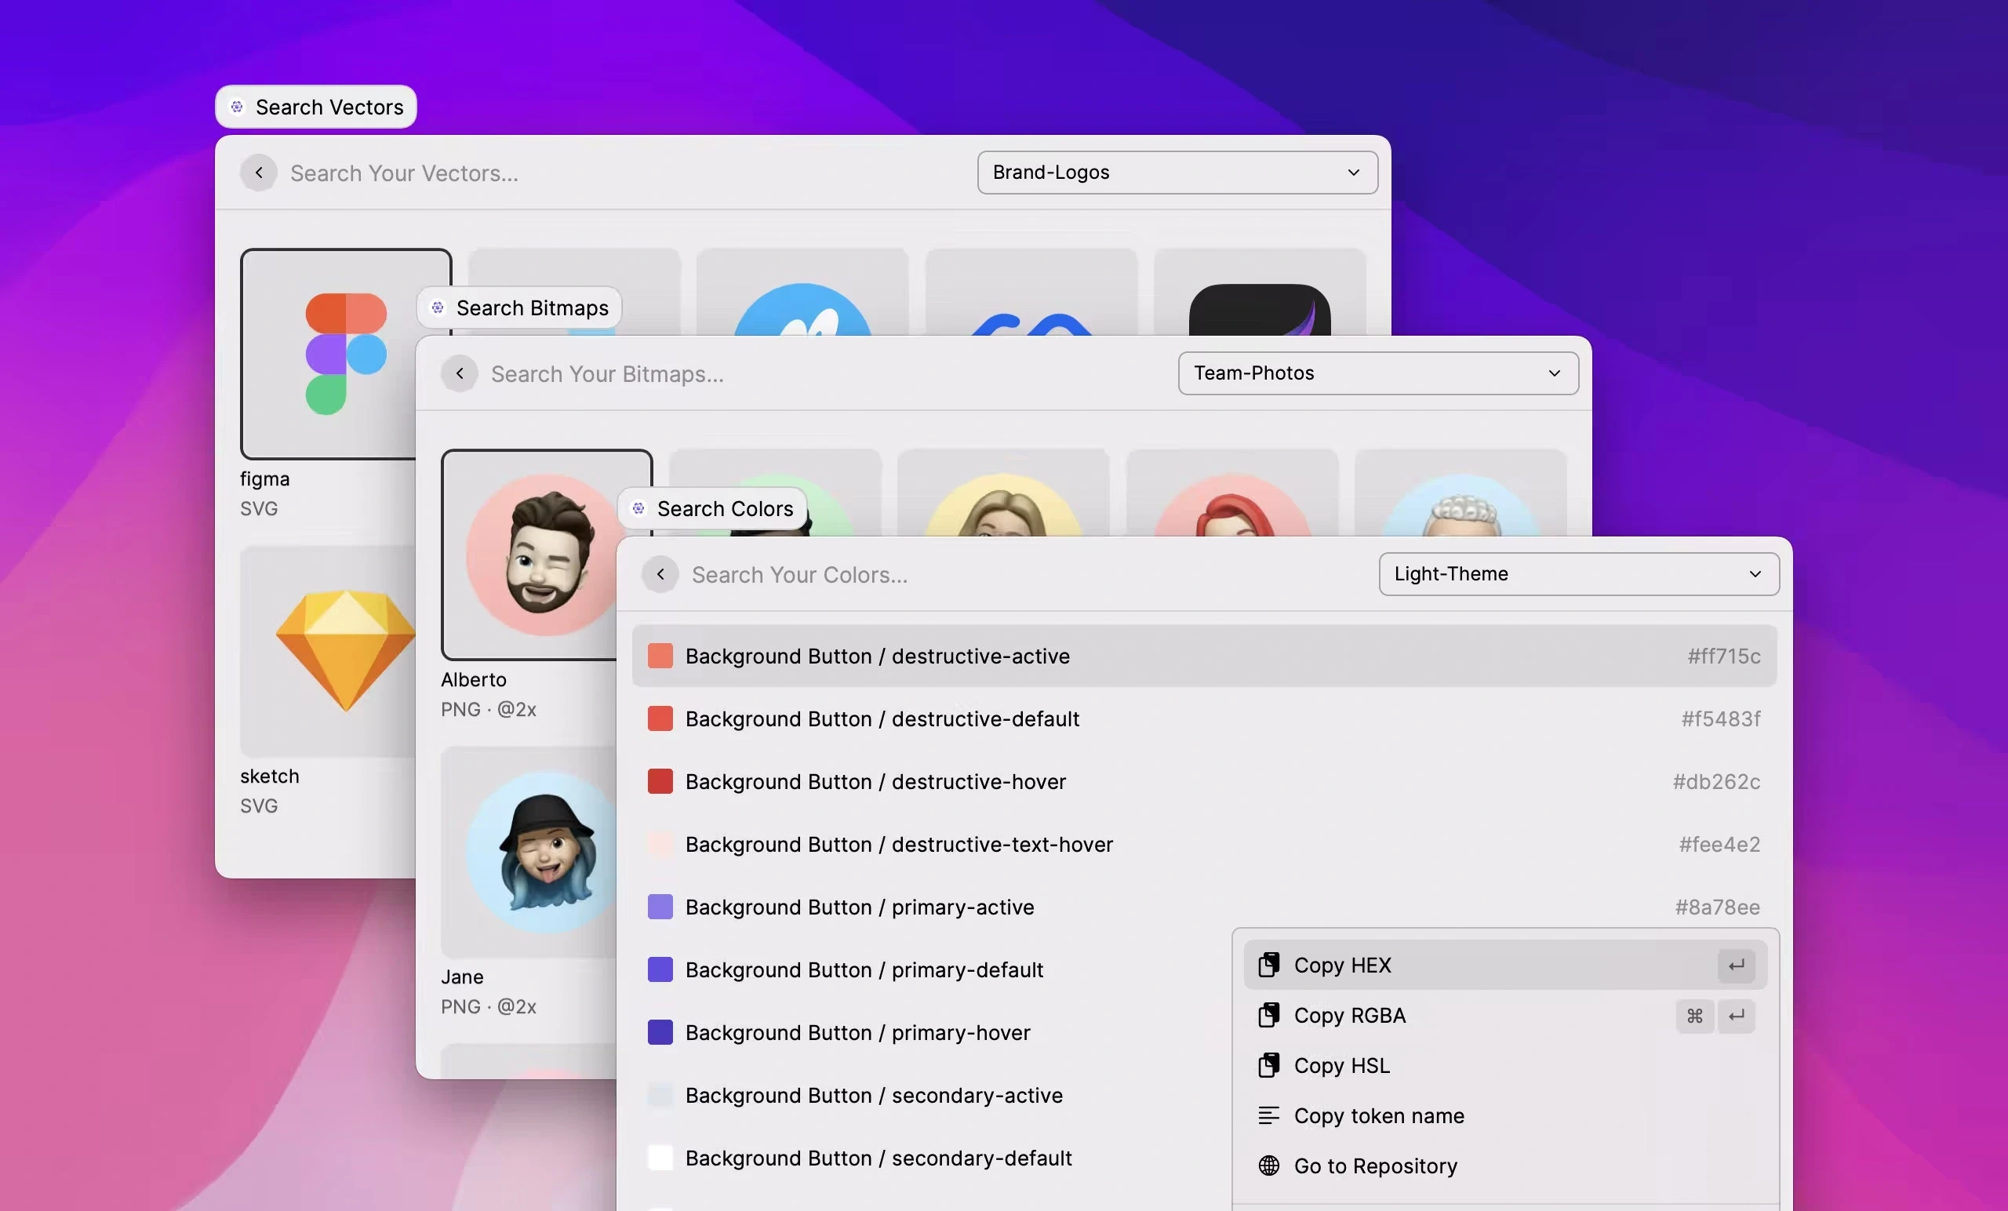Select the Jane PNG thumbnail
Screen dimensions: 2008x1211
[538, 853]
